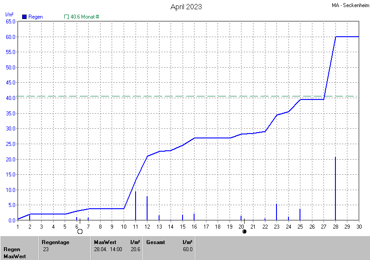Toggle the 40.6 Monat-# legend box
Viewport: 370px width, 260px height.
tap(66, 17)
